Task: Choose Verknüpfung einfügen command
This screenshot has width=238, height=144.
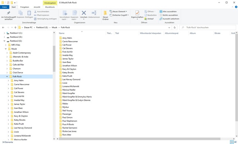Action: coord(45,19)
